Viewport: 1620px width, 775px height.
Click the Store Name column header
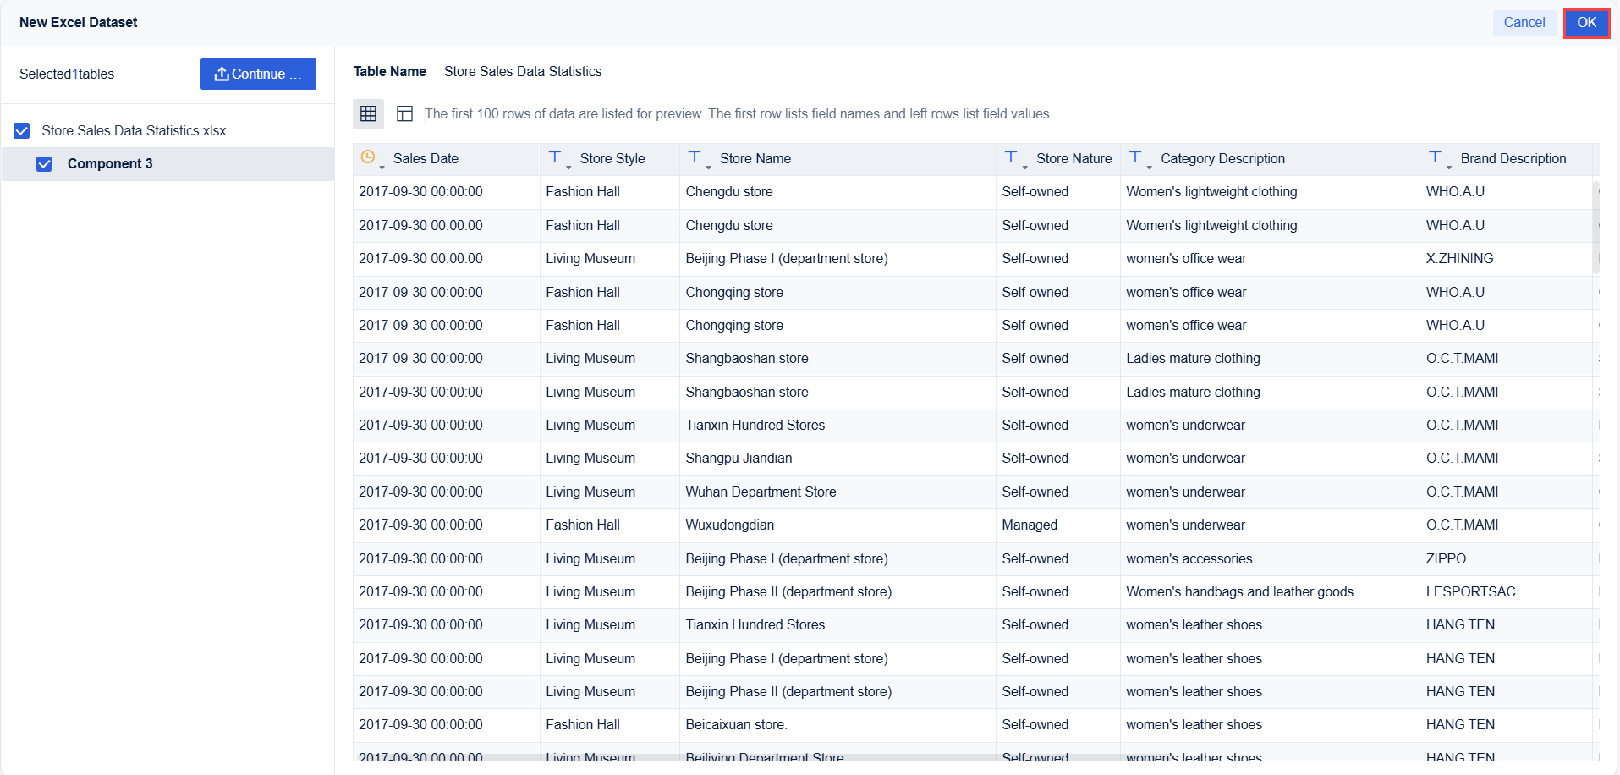click(755, 159)
